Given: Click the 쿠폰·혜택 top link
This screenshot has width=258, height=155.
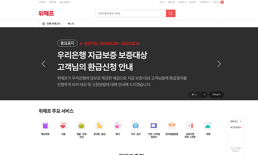Looking at the screenshot, I should pos(53,2).
